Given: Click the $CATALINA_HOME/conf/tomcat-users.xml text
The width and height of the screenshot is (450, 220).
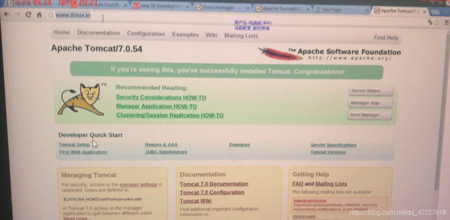Looking at the screenshot, I should point(102,199).
